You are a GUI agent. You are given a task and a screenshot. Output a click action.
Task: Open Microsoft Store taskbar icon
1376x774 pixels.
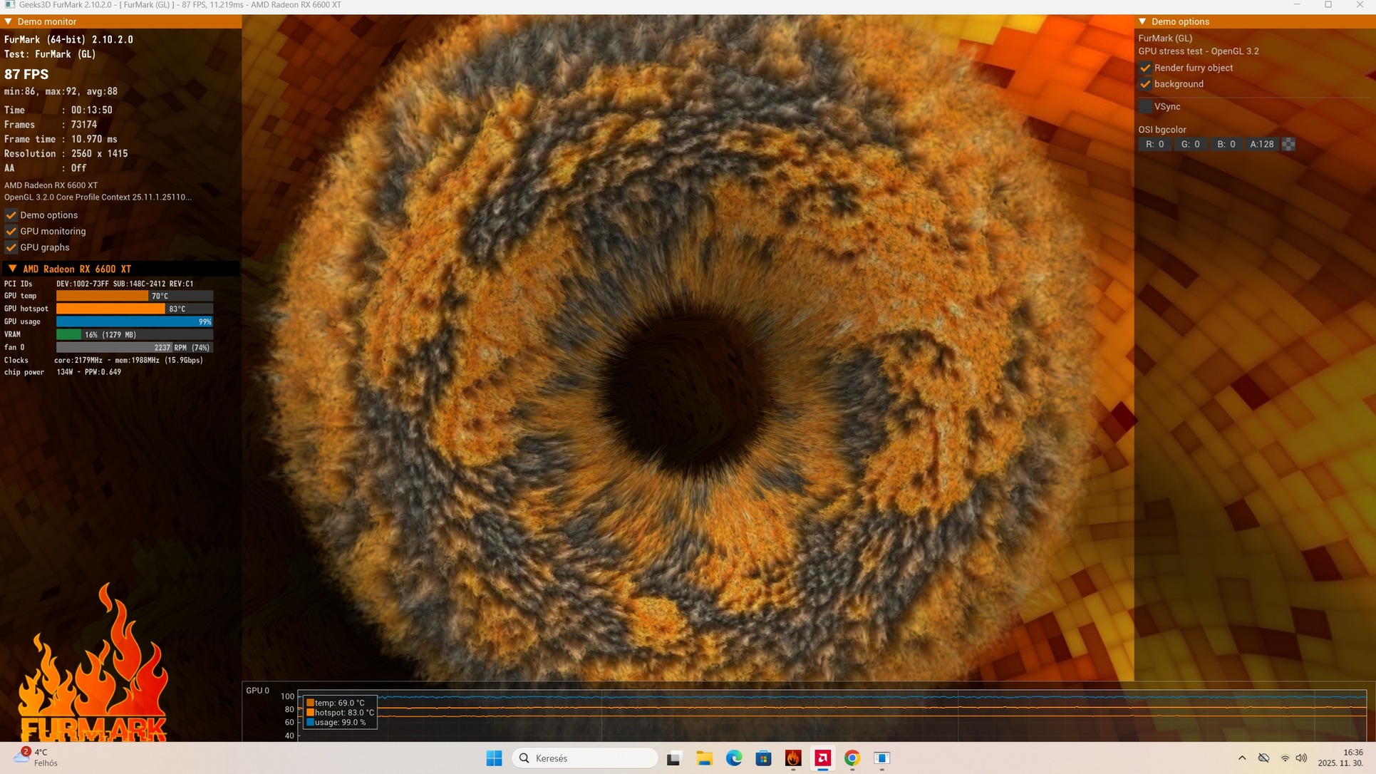pos(763,758)
